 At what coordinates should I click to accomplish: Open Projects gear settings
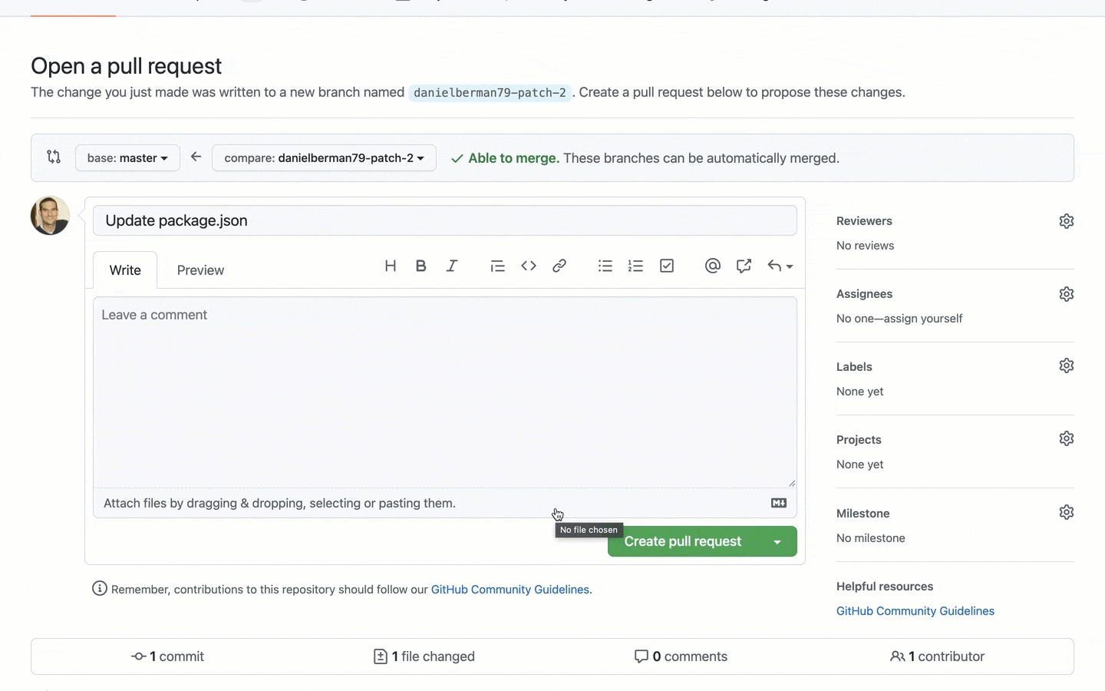tap(1067, 438)
